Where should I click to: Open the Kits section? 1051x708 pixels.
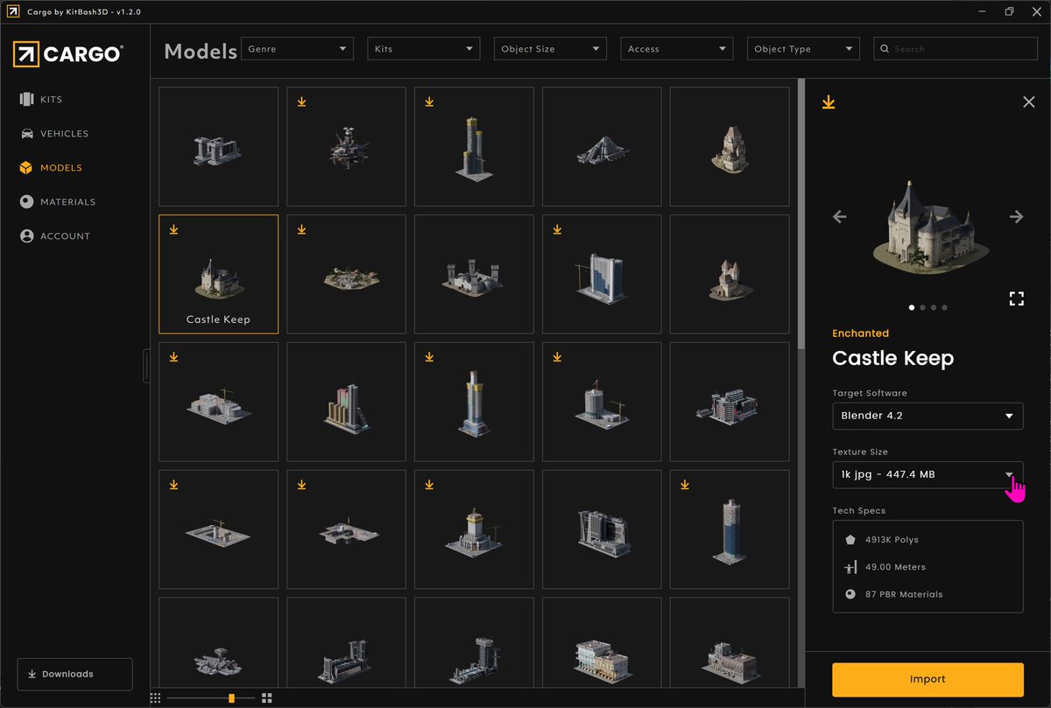pos(41,100)
